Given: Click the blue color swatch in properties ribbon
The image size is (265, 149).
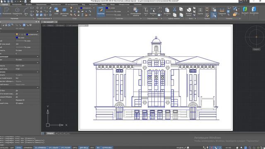Looking at the screenshot, I should coord(107,8).
